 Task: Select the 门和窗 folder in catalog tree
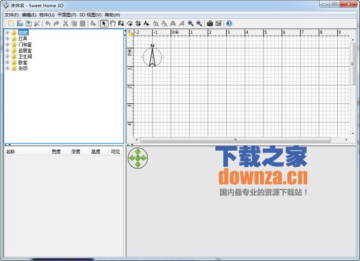[25, 44]
